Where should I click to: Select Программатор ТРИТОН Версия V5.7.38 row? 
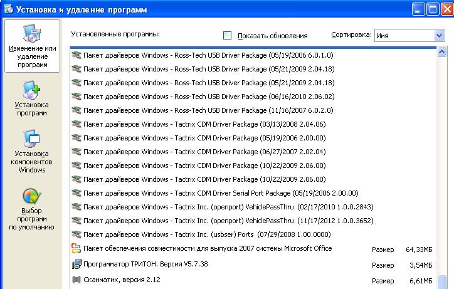point(253,264)
